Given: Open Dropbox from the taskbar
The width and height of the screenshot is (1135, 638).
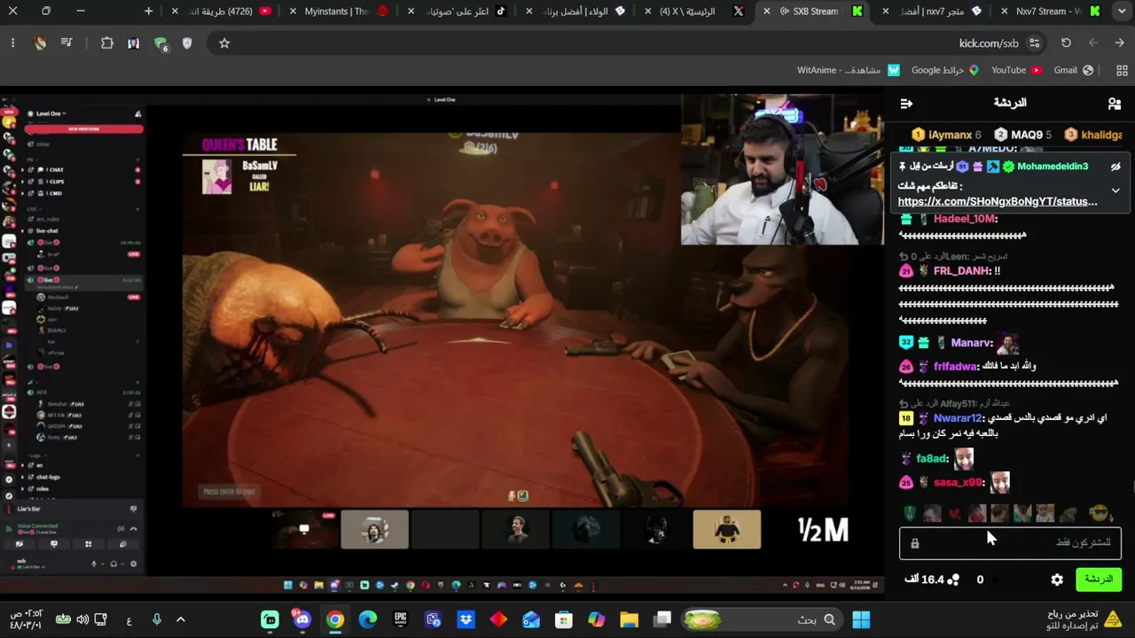Looking at the screenshot, I should click(466, 620).
